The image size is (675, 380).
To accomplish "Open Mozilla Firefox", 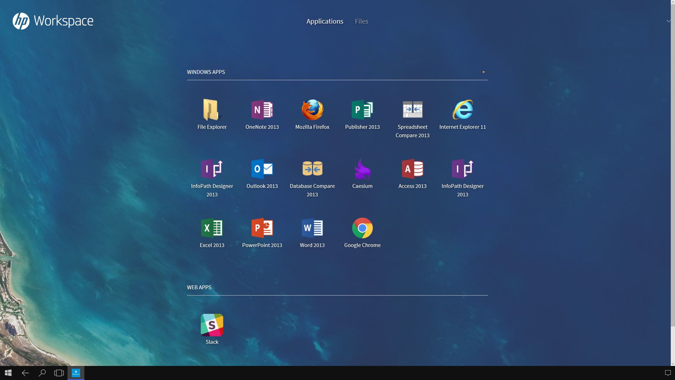I will tap(312, 114).
